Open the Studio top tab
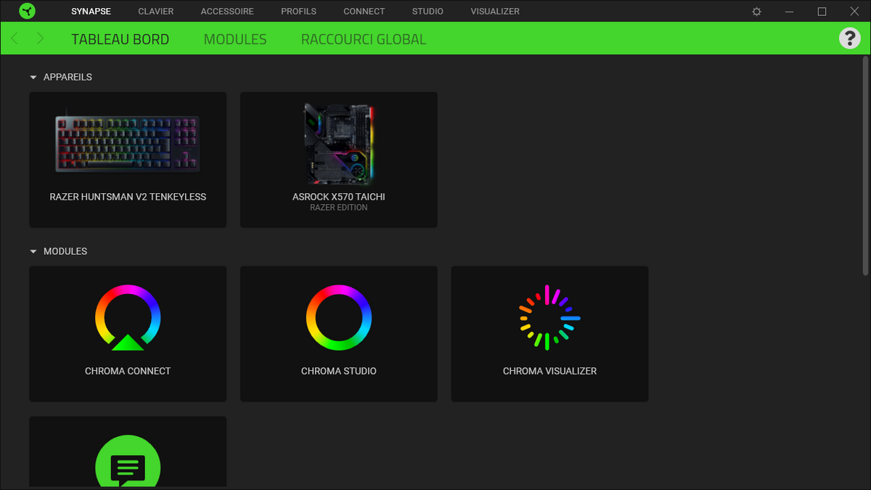The width and height of the screenshot is (871, 490). pos(428,12)
